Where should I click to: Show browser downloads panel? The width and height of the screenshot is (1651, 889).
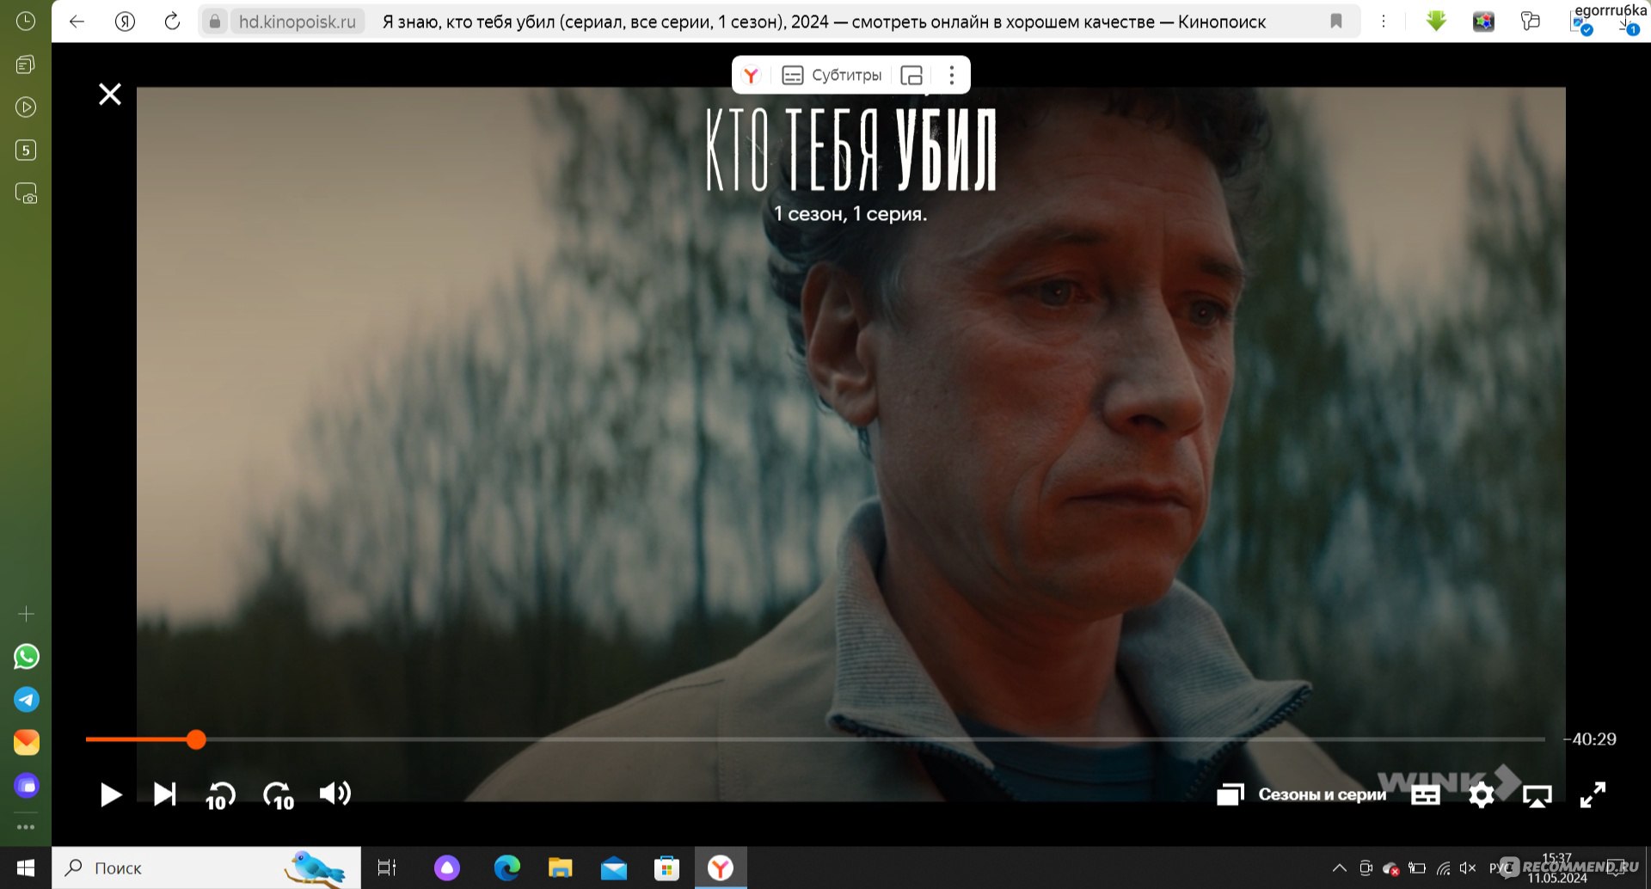pyautogui.click(x=1629, y=26)
